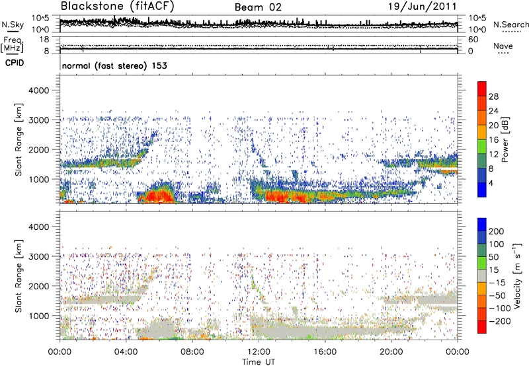This screenshot has height=366, width=529.
Task: Click 'normal (fast stereo) 153' text
Action: (x=114, y=65)
